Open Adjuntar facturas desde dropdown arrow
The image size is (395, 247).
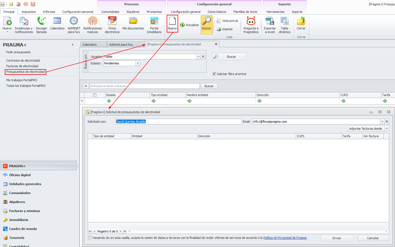387,129
